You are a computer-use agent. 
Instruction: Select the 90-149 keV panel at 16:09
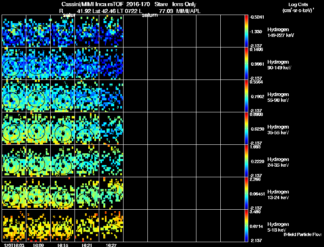click(x=38, y=63)
